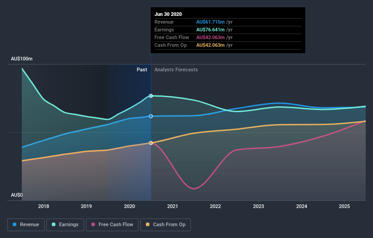Click the 2020 x-axis label

point(129,206)
